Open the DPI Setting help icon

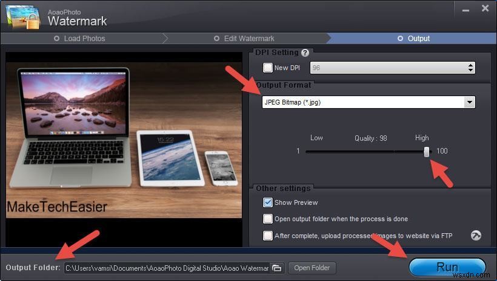(305, 53)
